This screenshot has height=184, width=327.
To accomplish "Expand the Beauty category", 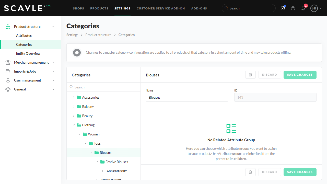I will pyautogui.click(x=74, y=116).
